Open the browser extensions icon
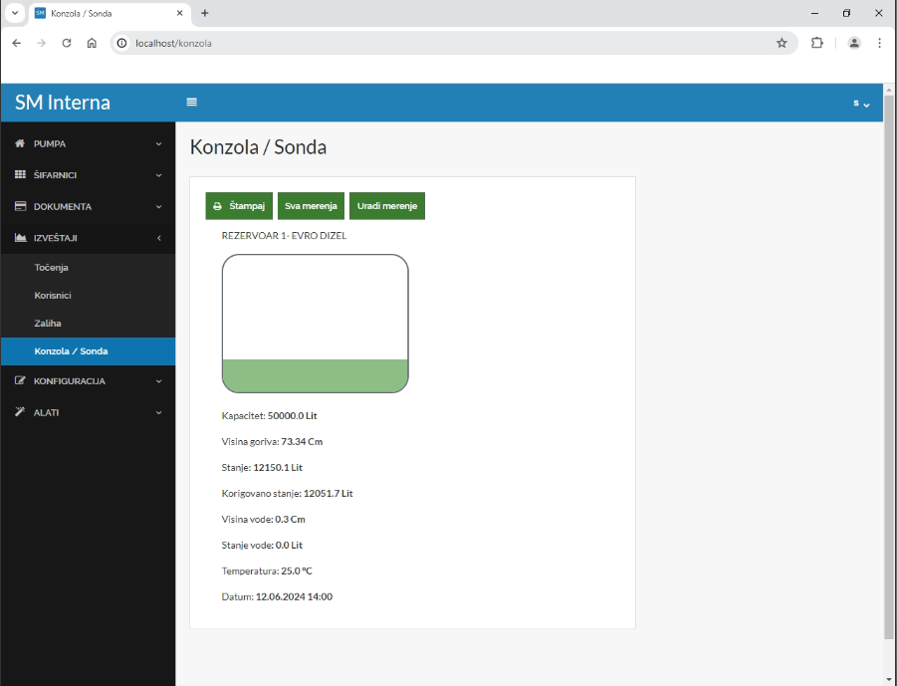The height and width of the screenshot is (686, 897). [x=817, y=43]
